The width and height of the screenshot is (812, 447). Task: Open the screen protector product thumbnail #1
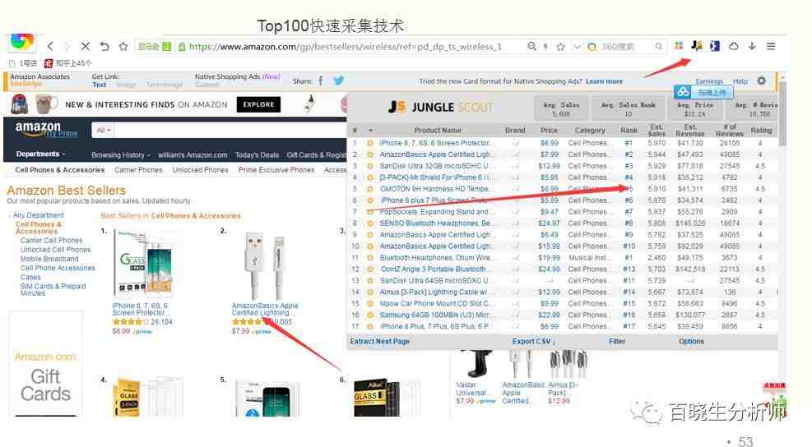click(143, 264)
